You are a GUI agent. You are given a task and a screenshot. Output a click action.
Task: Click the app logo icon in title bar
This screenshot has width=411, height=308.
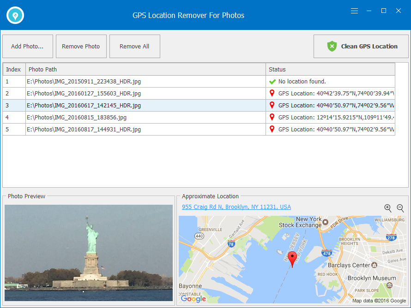[15, 15]
